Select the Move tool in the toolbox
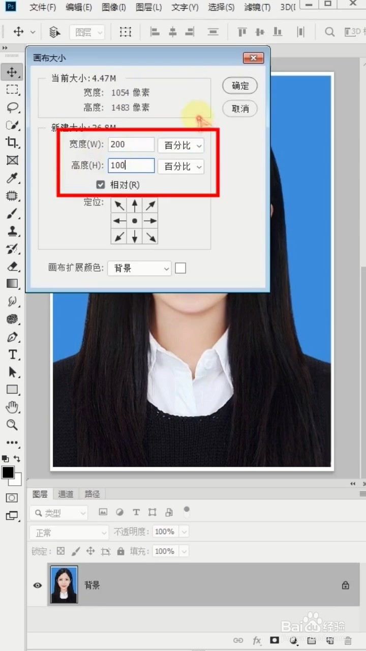 pos(12,72)
